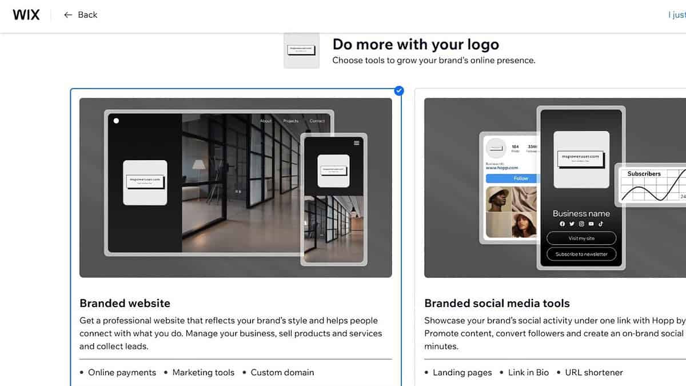Click the Contact item in website preview
This screenshot has height=386, width=686.
(x=317, y=121)
